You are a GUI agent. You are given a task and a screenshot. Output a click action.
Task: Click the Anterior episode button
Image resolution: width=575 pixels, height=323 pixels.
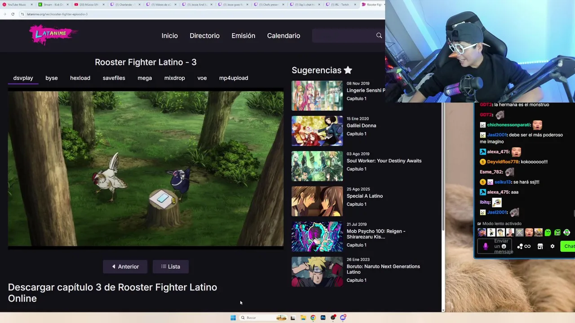click(x=125, y=266)
